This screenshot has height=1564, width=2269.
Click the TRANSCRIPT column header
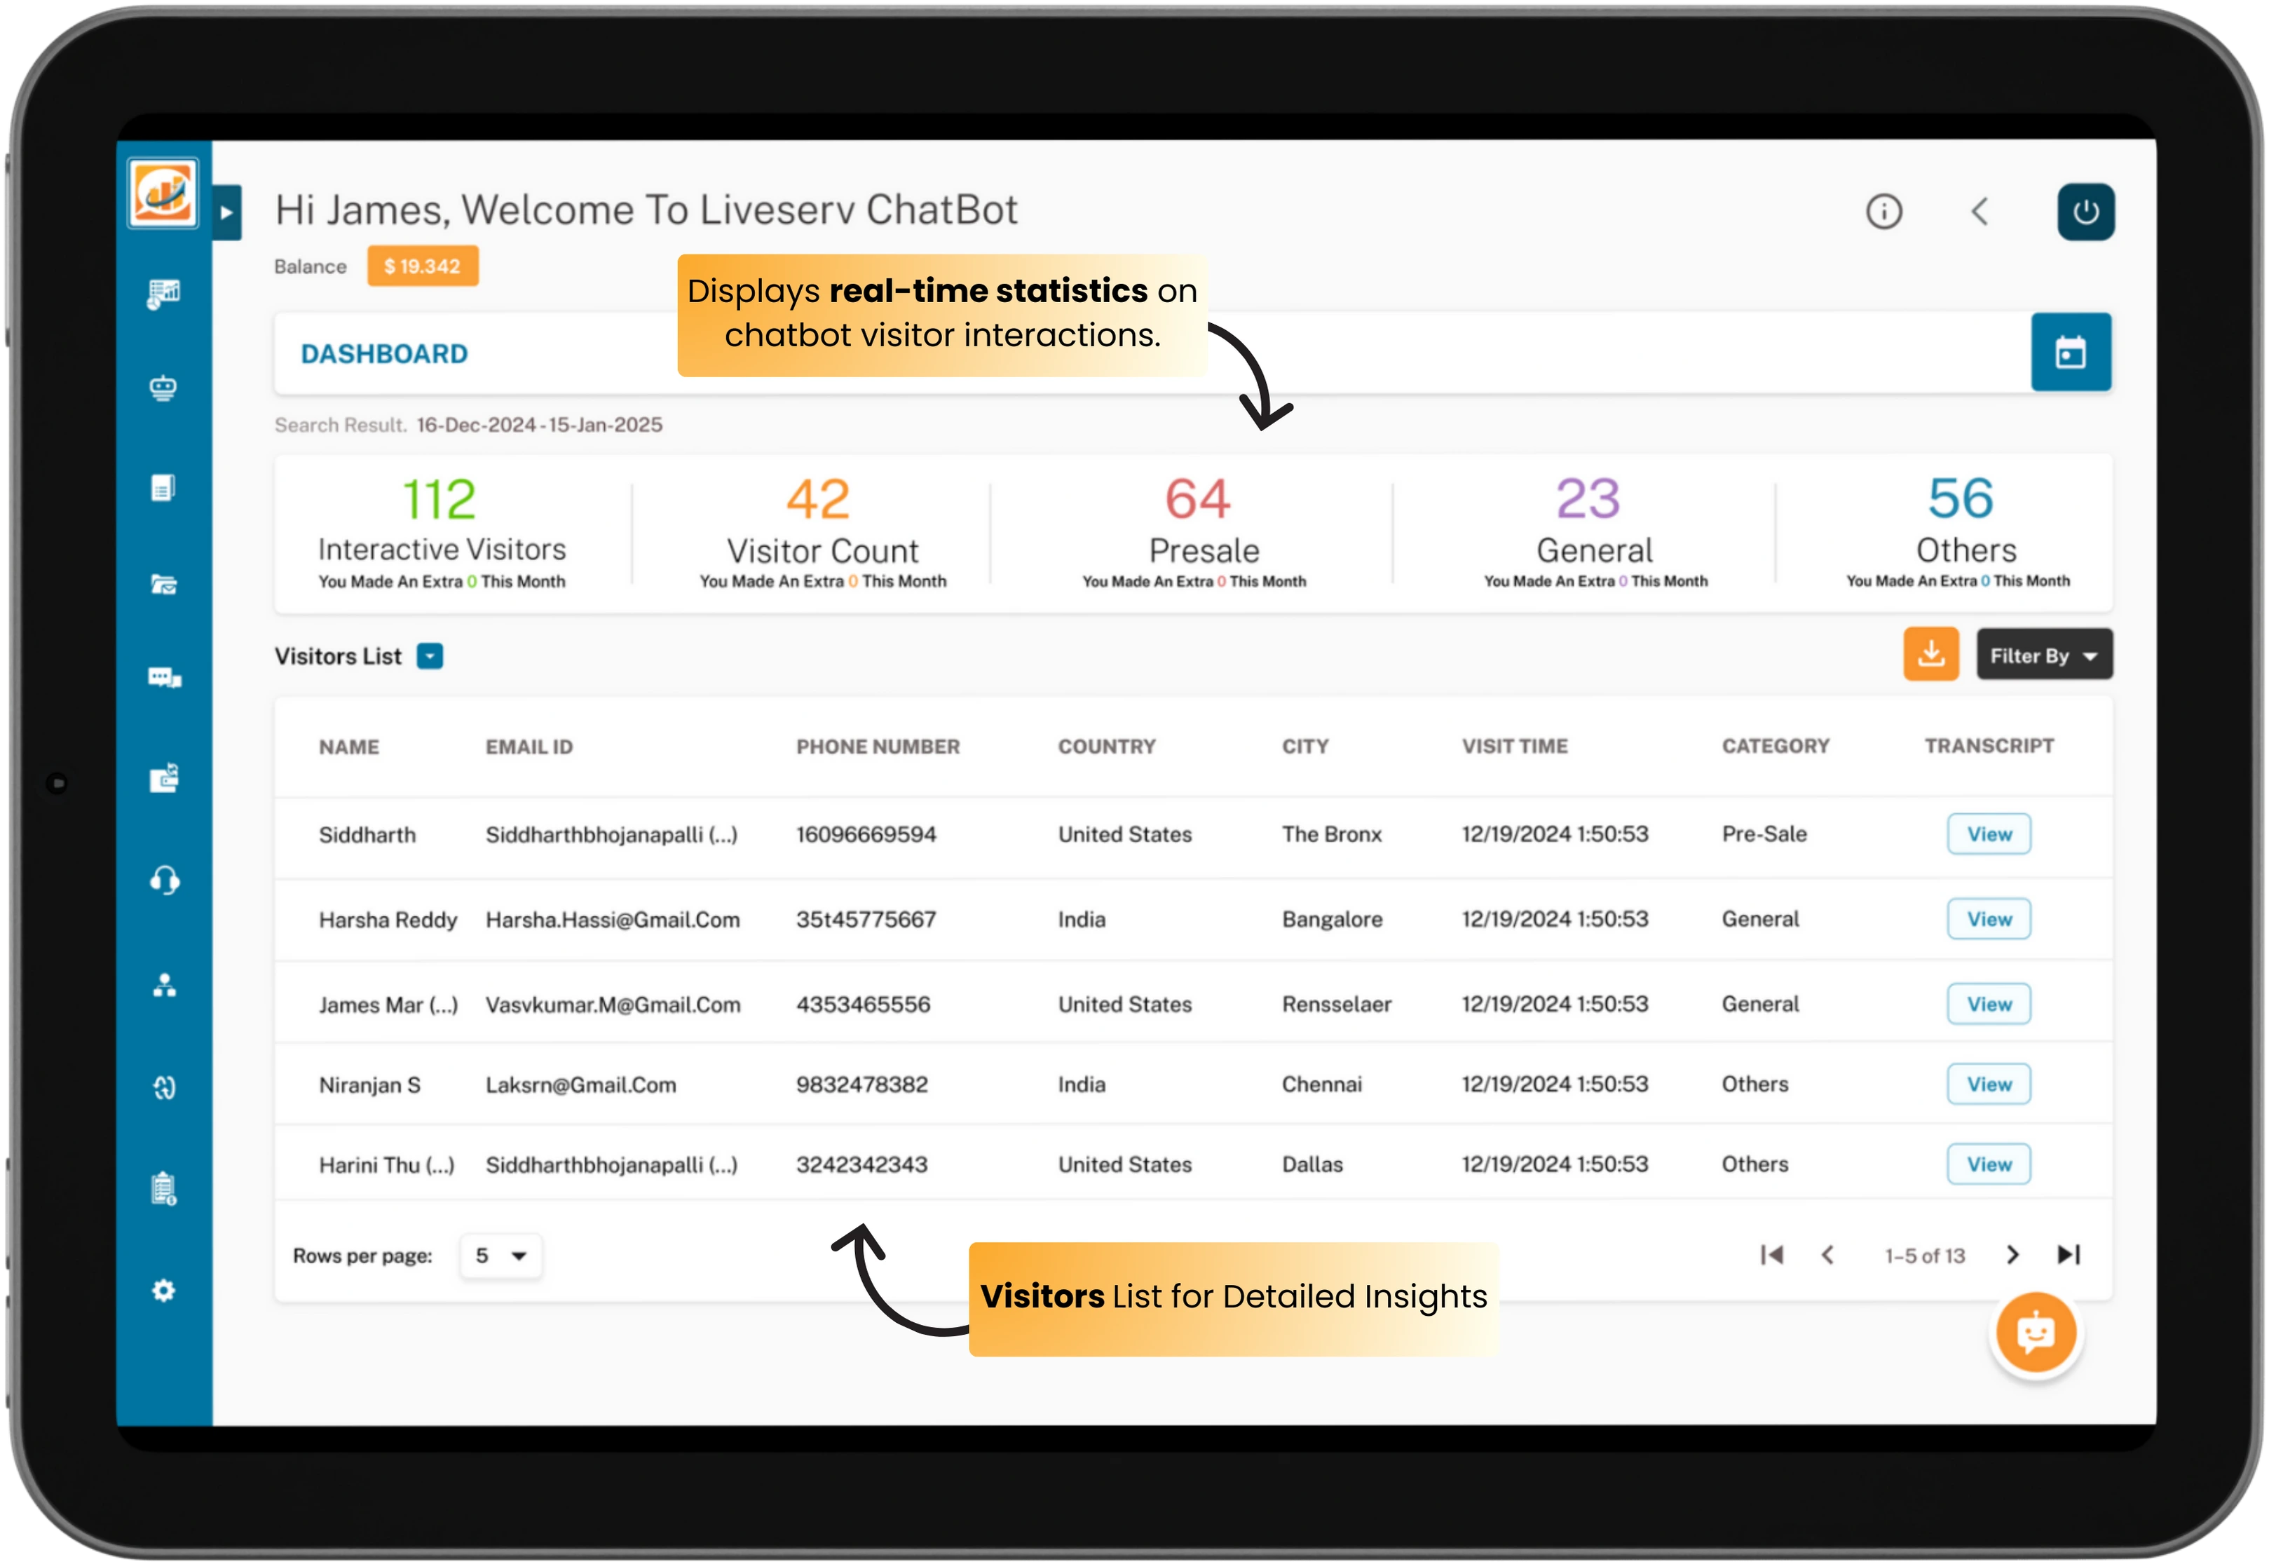point(1989,746)
